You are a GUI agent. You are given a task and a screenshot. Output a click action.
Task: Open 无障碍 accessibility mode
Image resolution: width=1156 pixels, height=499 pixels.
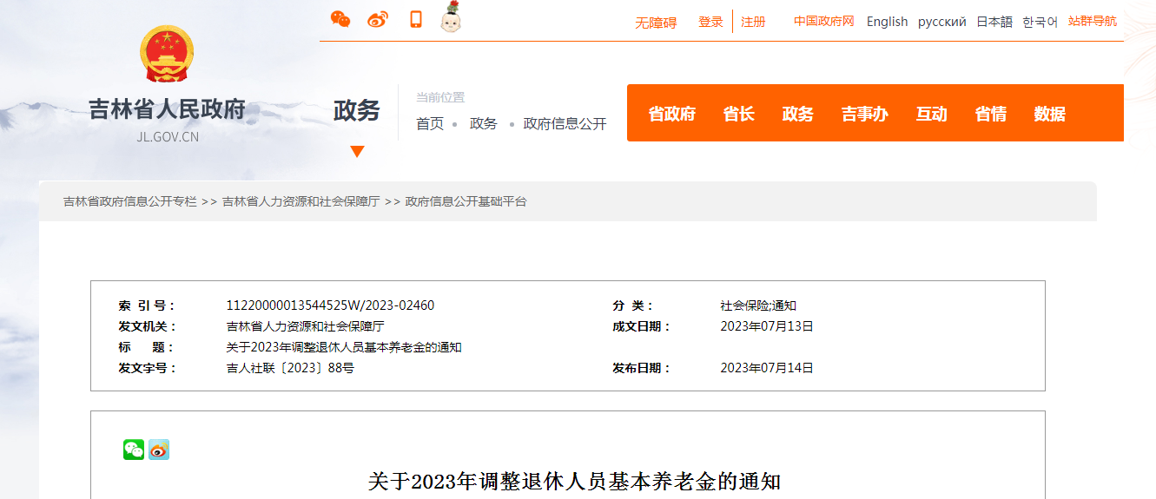[x=656, y=23]
